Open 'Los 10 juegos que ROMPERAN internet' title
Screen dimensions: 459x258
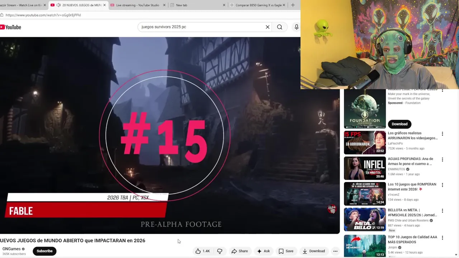tap(412, 187)
